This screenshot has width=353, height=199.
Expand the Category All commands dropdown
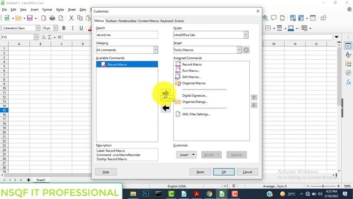coord(156,50)
